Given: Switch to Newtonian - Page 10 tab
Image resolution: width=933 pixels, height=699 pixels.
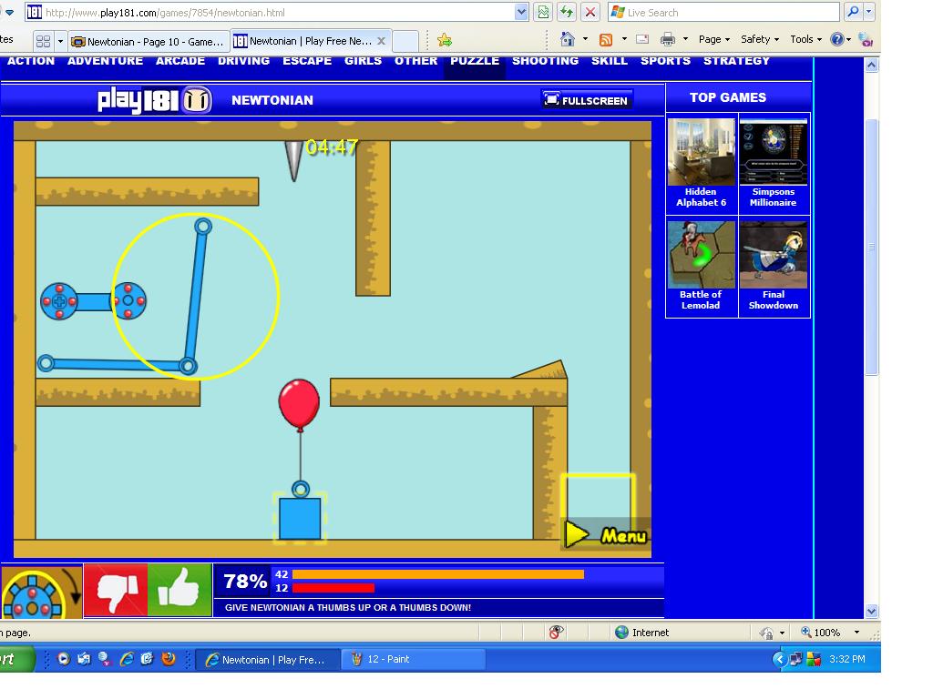Looking at the screenshot, I should tap(149, 42).
